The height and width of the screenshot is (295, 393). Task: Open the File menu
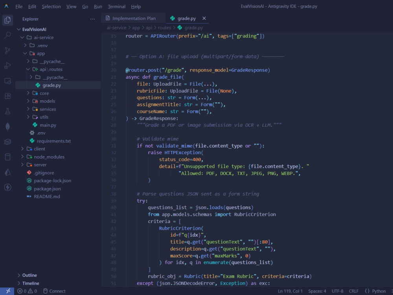tap(19, 7)
